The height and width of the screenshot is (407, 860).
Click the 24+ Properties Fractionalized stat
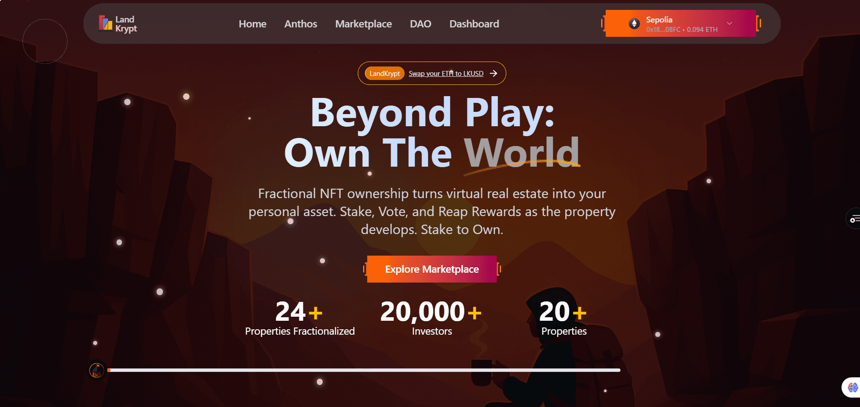pos(300,318)
